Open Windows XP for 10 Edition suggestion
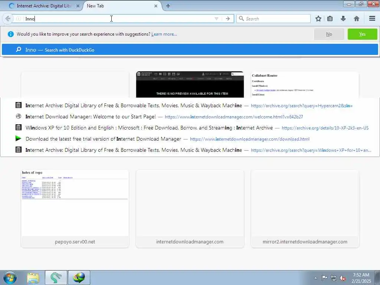 (x=190, y=128)
